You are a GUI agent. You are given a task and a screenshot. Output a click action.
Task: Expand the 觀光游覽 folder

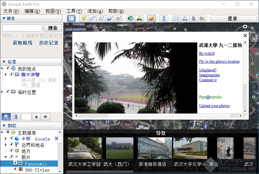[x=6, y=74]
